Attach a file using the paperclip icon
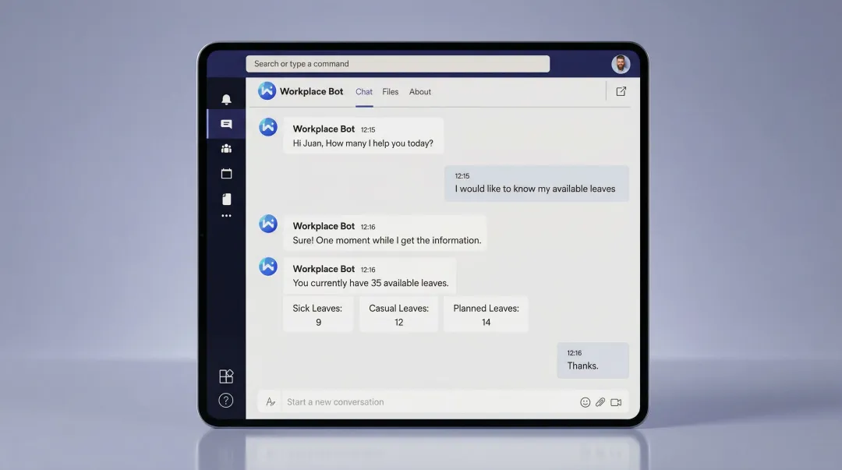This screenshot has height=470, width=842. tap(600, 401)
